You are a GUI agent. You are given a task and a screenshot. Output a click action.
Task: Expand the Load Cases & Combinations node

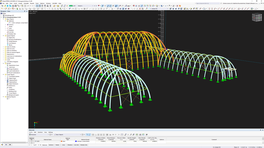3,56
